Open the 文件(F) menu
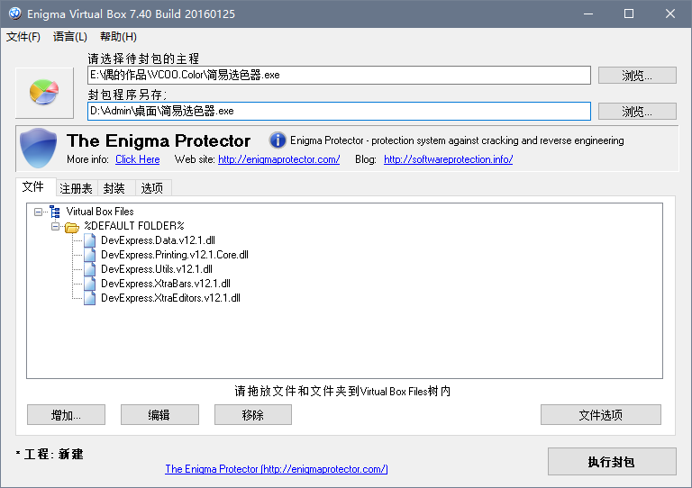The width and height of the screenshot is (692, 488). click(23, 37)
